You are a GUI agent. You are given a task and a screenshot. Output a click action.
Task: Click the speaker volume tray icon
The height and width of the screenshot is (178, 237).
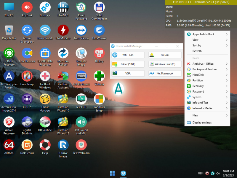pyautogui.click(x=218, y=173)
